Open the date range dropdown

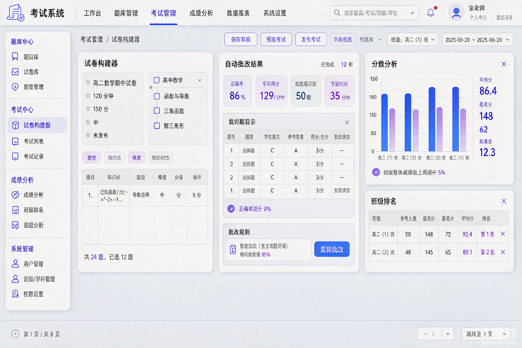pyautogui.click(x=477, y=39)
